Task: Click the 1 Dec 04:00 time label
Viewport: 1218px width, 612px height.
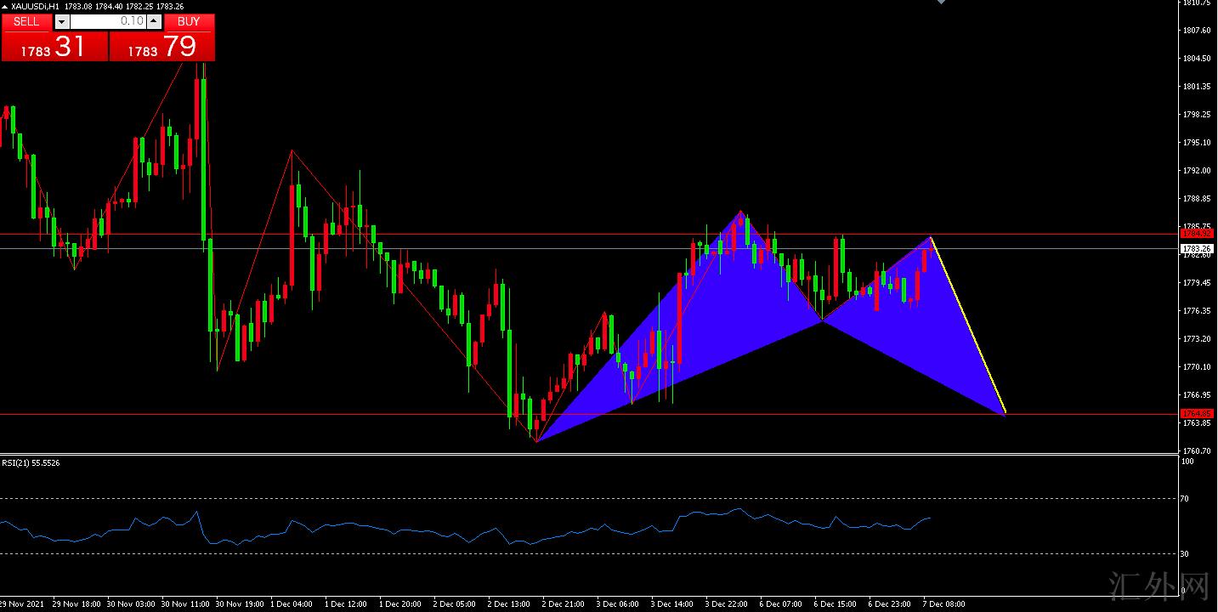Action: tap(293, 604)
